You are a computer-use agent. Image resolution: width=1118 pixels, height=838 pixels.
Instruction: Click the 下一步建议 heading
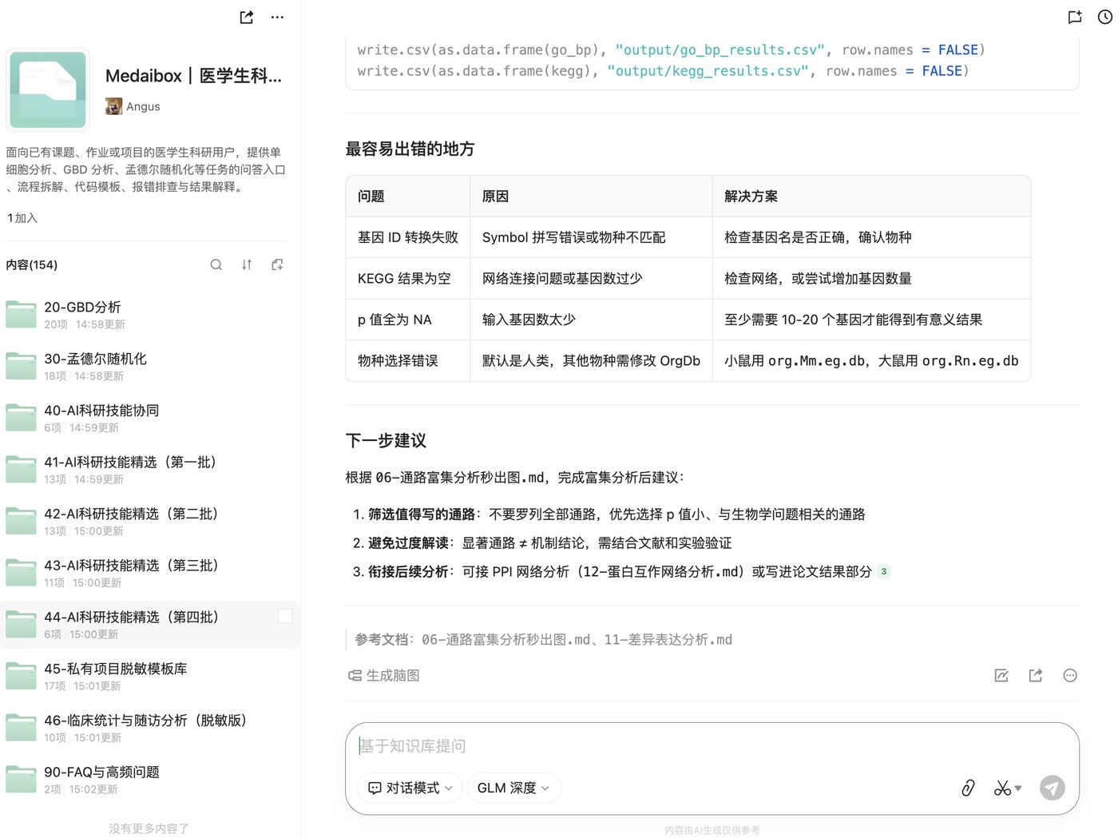tap(386, 440)
